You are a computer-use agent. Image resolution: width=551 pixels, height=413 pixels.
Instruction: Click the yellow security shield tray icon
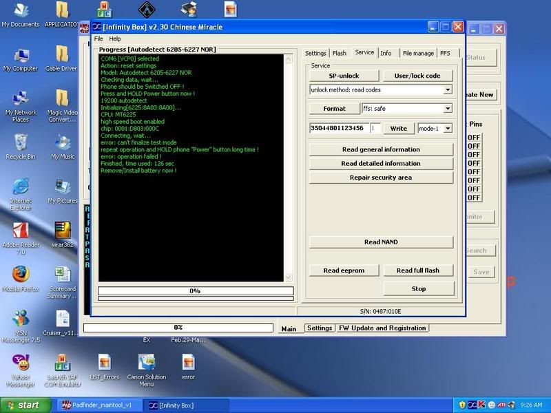pos(462,405)
